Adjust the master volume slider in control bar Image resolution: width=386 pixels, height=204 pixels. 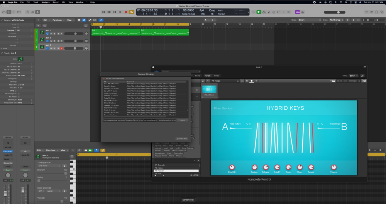pos(335,12)
